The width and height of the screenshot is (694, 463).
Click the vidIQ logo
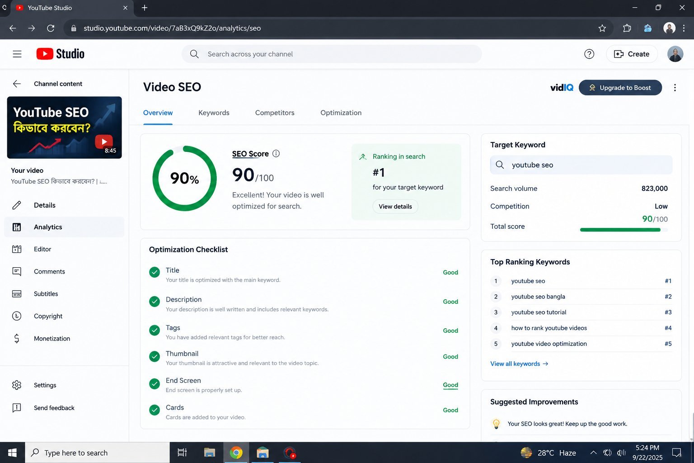tap(562, 88)
